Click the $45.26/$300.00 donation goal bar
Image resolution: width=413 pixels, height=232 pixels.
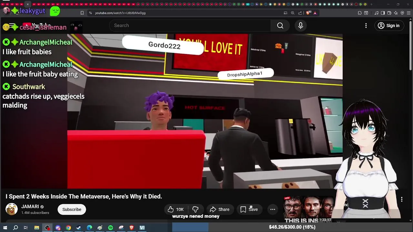click(292, 227)
